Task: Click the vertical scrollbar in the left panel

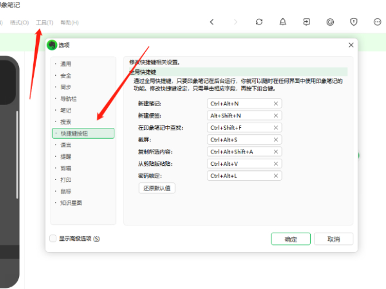Action: coord(17,155)
